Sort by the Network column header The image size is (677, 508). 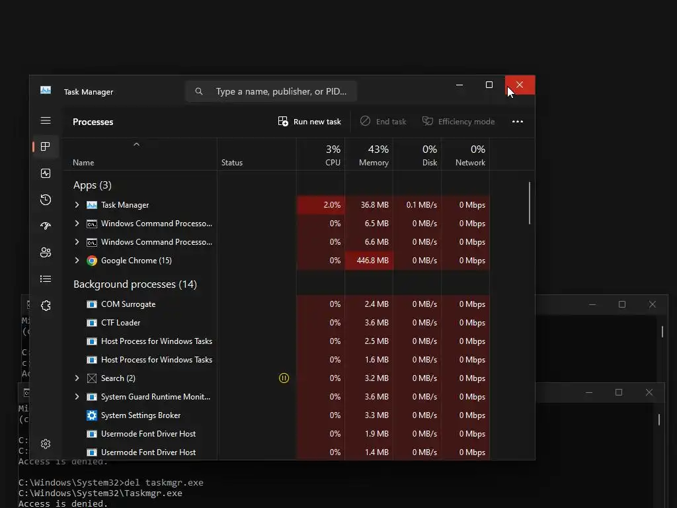[x=470, y=163]
